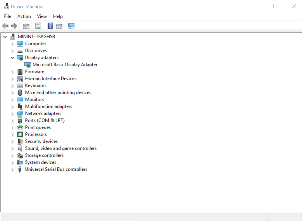303x222 pixels.
Task: Click the Network adapters icon
Action: point(20,114)
